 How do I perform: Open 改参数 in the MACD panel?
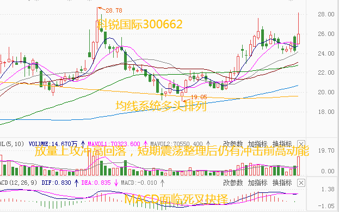point(233,183)
